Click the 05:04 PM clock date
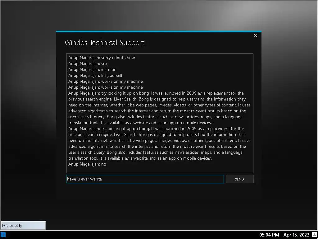 (284, 235)
